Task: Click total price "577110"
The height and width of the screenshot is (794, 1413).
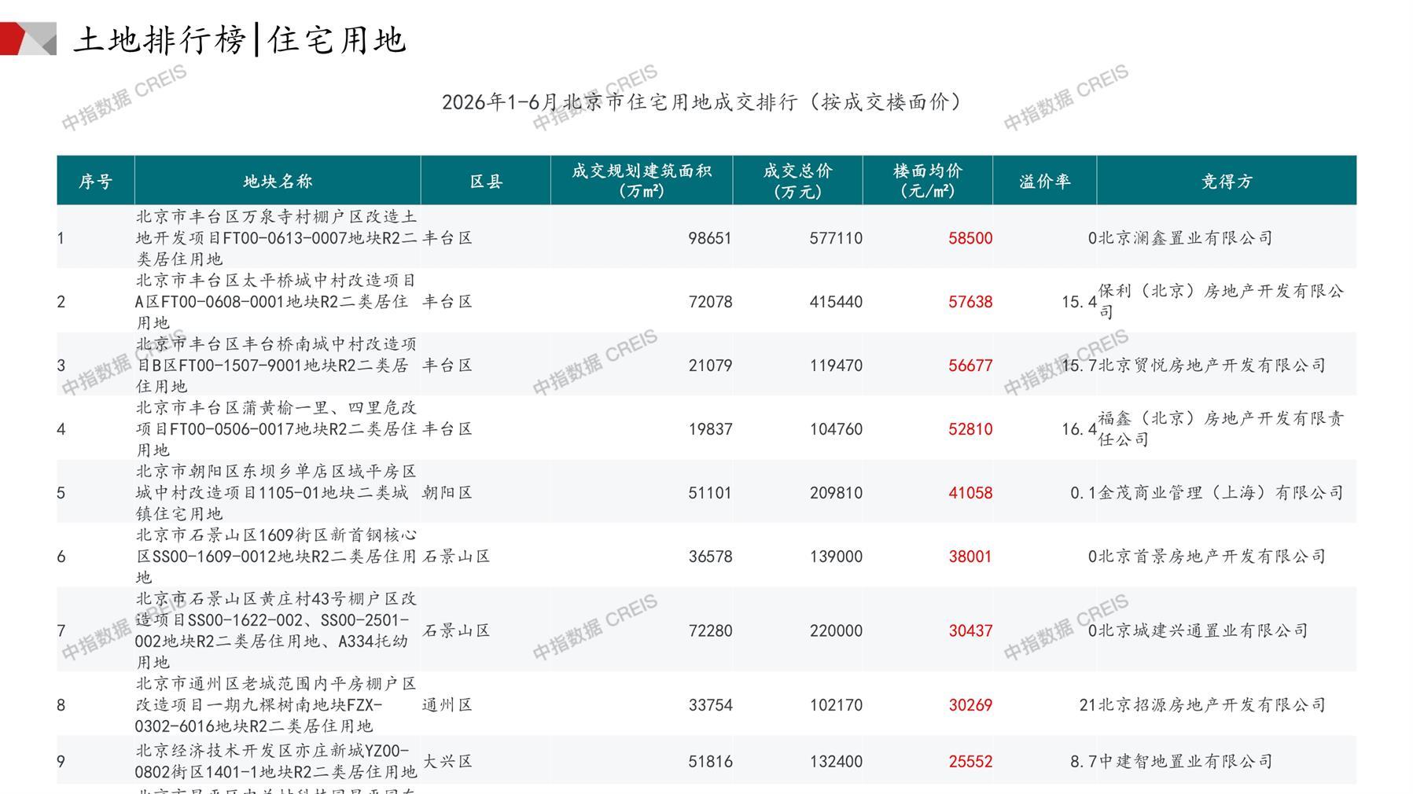Action: 836,238
